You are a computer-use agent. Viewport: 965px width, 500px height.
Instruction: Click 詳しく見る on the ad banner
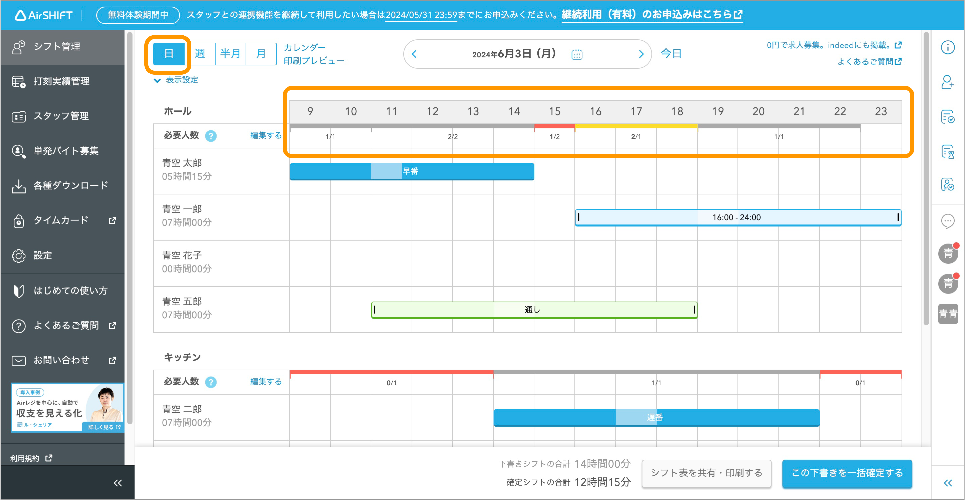tap(104, 427)
